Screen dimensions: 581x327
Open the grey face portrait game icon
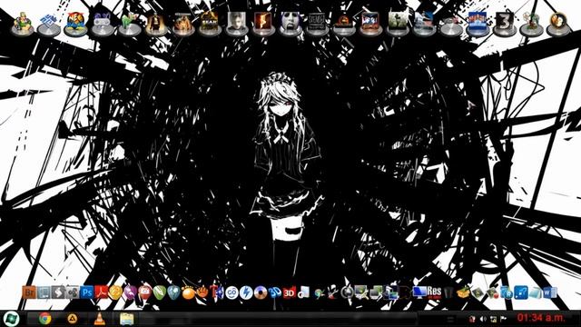tap(236, 24)
